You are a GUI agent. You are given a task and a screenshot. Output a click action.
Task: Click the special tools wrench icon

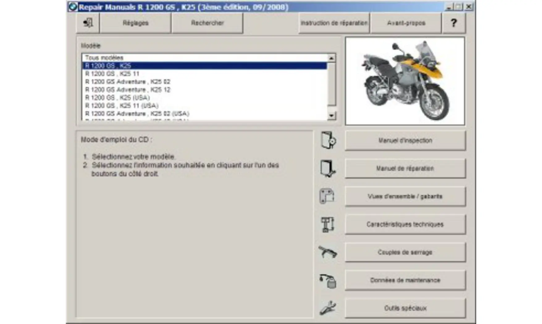[328, 308]
